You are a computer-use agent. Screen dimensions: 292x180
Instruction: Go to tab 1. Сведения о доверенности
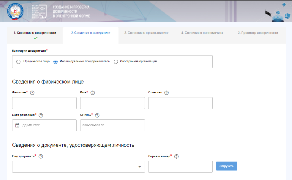pyautogui.click(x=35, y=35)
